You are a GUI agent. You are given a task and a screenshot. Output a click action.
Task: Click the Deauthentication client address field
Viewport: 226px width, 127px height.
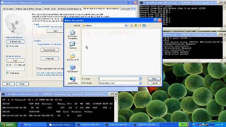pyautogui.click(x=16, y=69)
